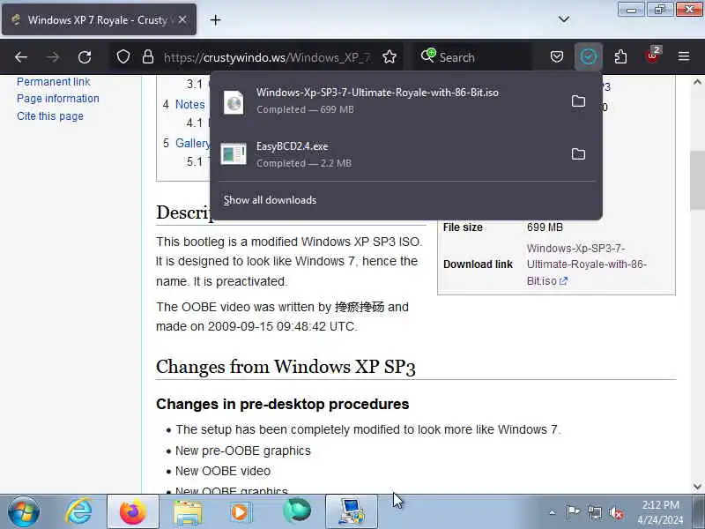
Task: Launch Internet Explorer from taskbar
Action: 79,512
